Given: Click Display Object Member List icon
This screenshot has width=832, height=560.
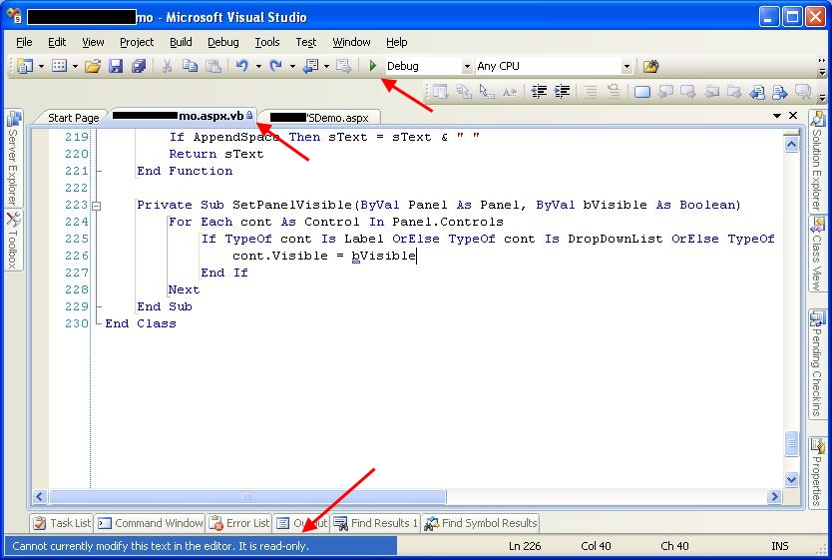Looking at the screenshot, I should tap(440, 92).
